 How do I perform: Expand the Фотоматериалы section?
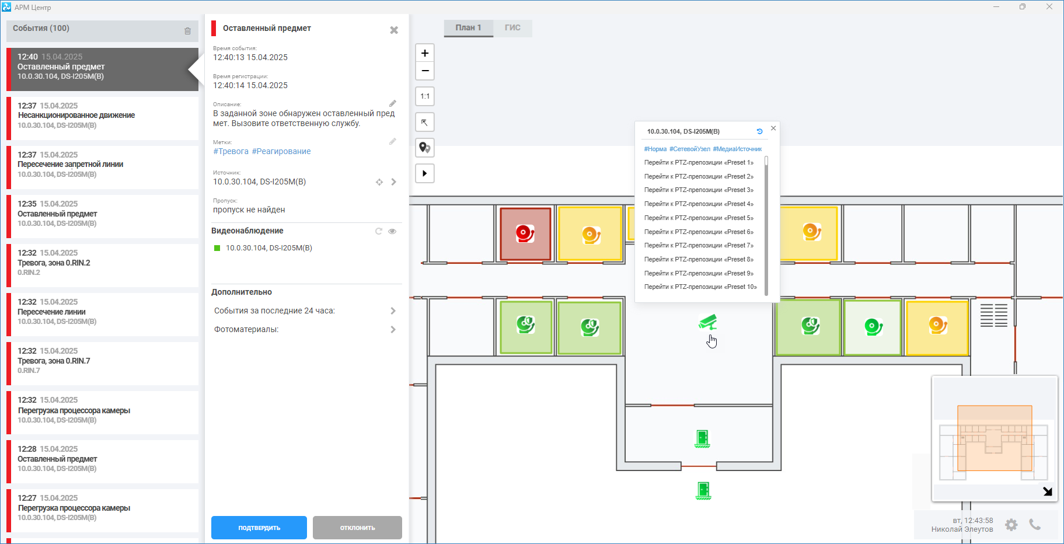pos(393,330)
